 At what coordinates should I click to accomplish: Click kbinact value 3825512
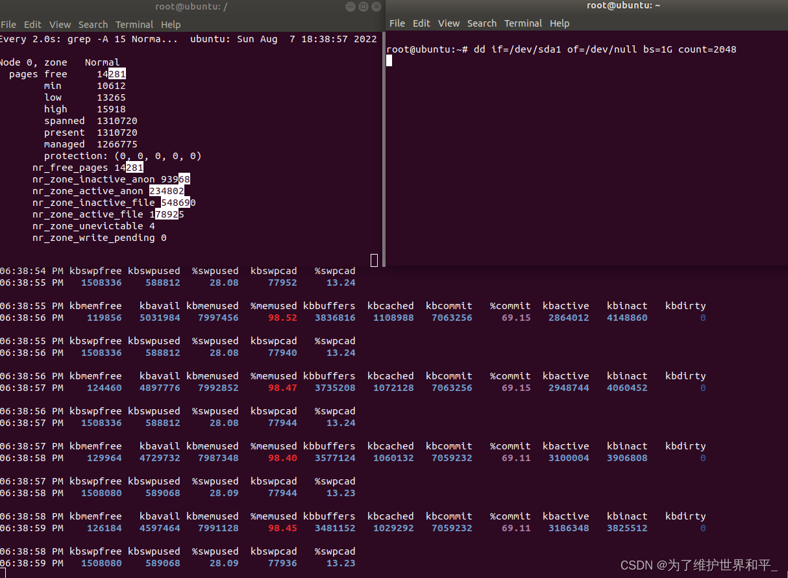627,528
